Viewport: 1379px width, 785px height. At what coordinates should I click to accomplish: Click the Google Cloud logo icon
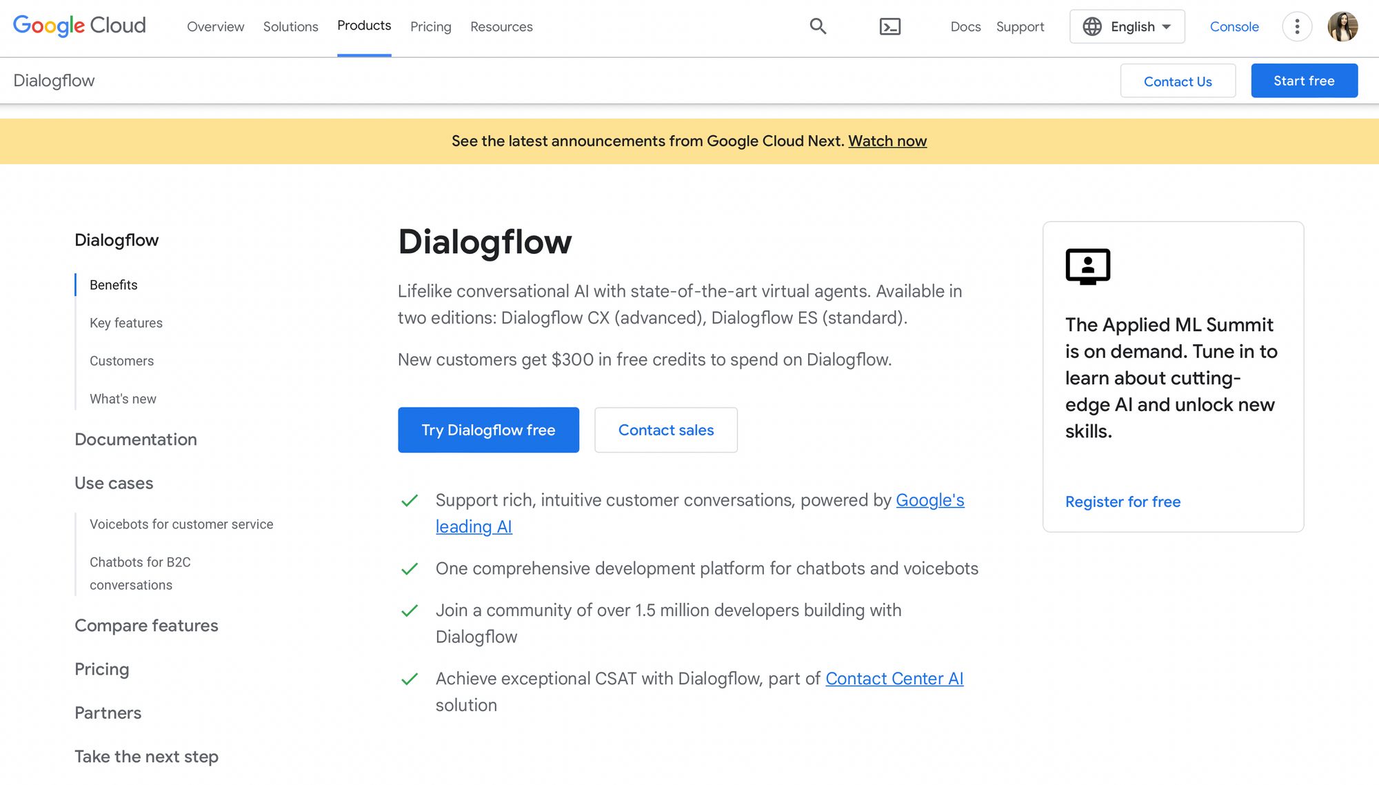(x=79, y=26)
